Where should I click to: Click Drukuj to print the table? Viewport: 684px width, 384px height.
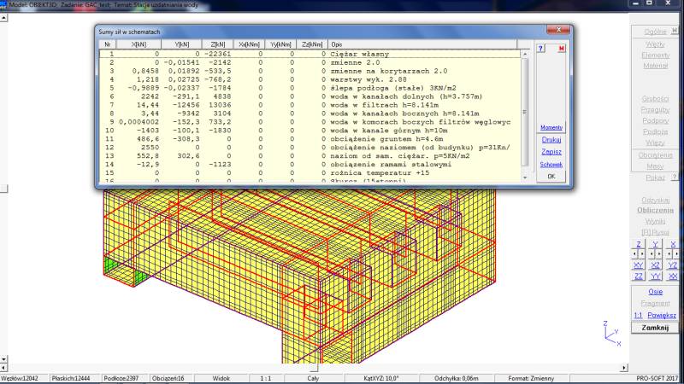coord(551,140)
